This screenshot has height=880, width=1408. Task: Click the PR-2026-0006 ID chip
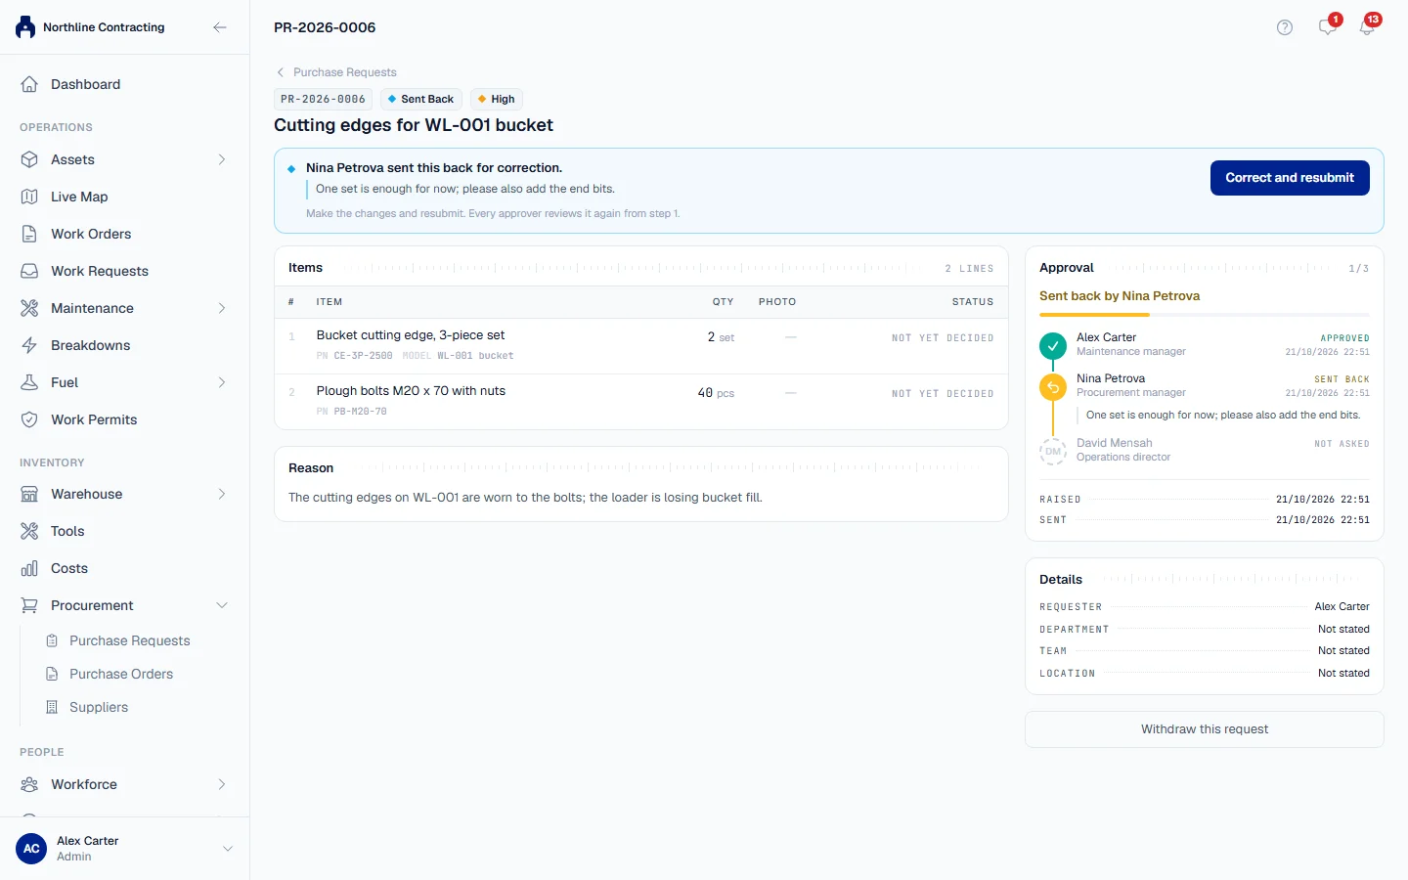[323, 99]
